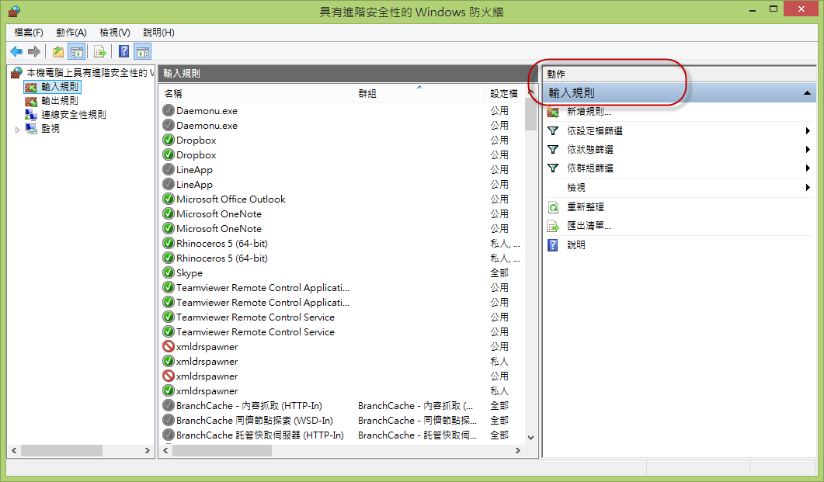Click the rules list scrollbar up arrow
Viewport: 824px width, 482px height.
click(x=530, y=92)
